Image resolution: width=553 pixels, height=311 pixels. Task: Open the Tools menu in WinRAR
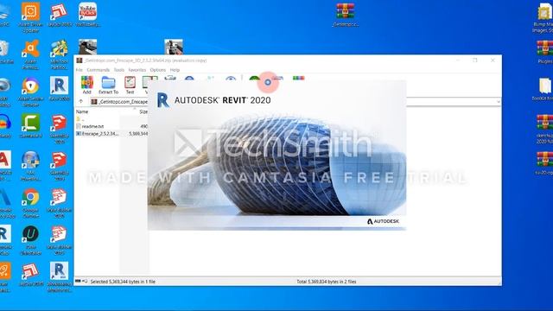(119, 70)
